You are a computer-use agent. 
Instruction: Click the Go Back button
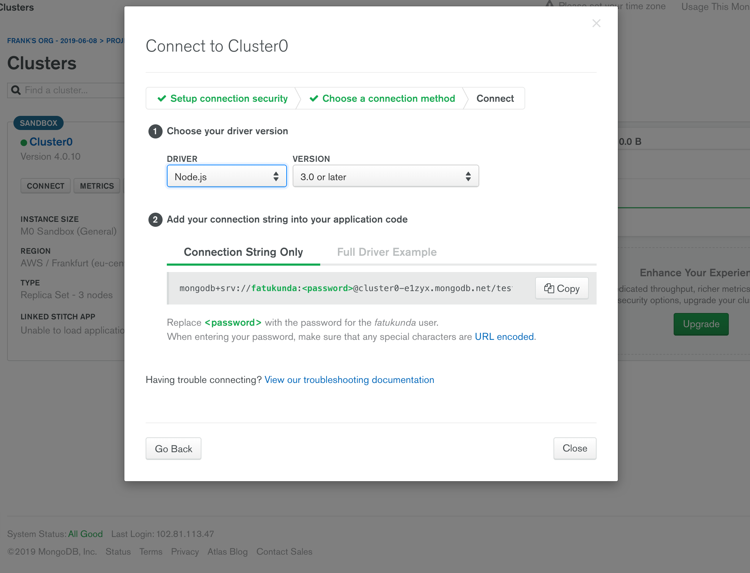174,449
